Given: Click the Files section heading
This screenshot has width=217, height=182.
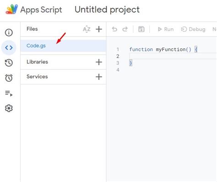Looking at the screenshot, I should (32, 29).
